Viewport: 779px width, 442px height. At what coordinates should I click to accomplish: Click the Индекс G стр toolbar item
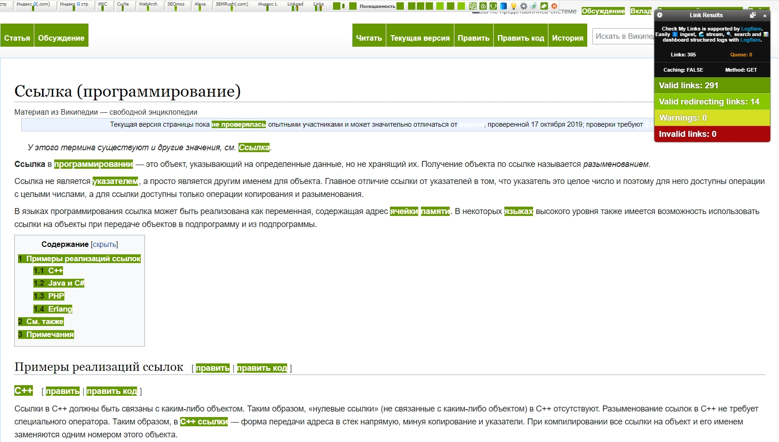tap(74, 5)
